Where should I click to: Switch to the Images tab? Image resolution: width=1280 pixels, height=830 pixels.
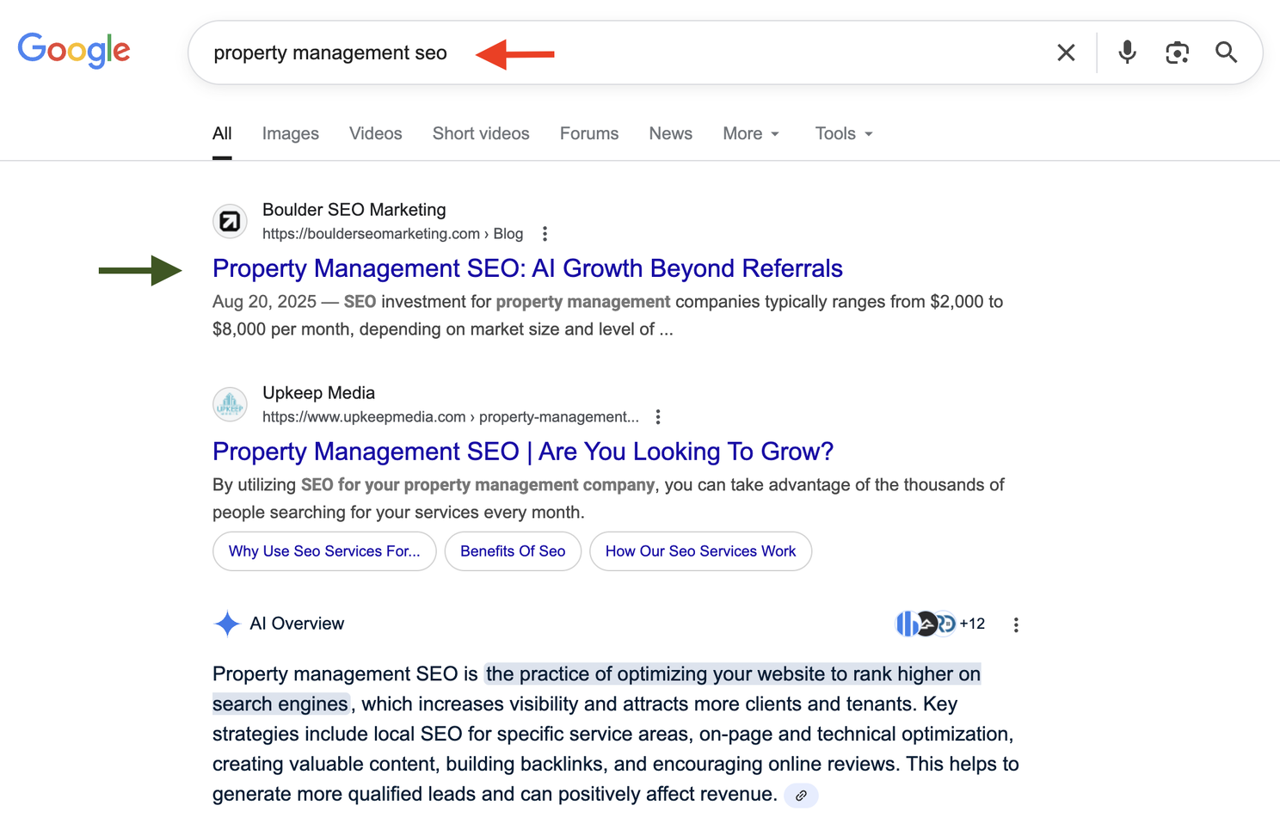click(290, 134)
